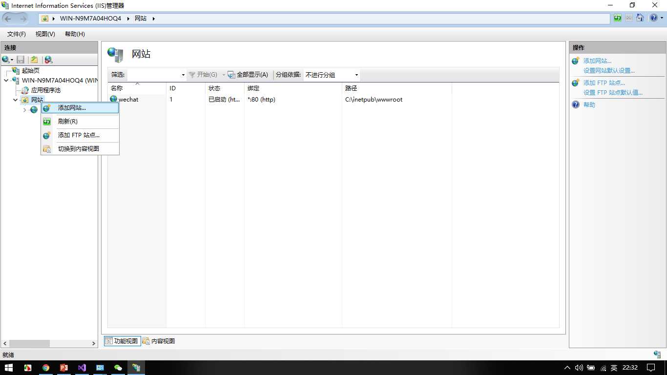Viewport: 667px width, 375px height.
Task: Select 应用程序池 in the tree
Action: click(45, 90)
